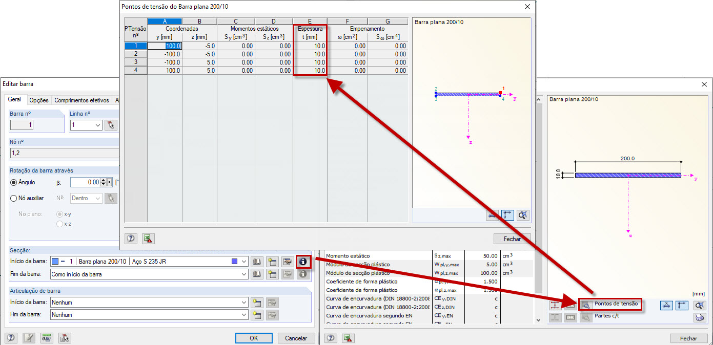This screenshot has width=713, height=345.
Task: Create new hinge for Fim da barra articulation
Action: (257, 315)
